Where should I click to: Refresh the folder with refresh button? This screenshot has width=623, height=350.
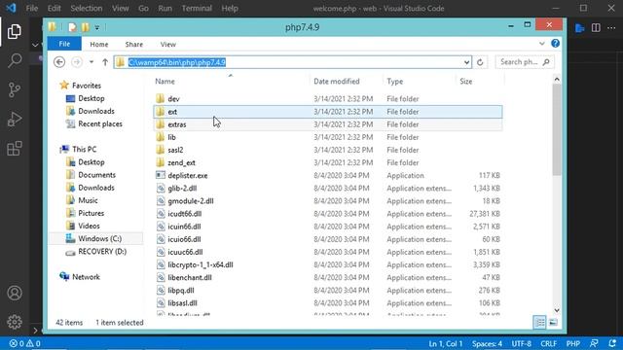pyautogui.click(x=480, y=62)
